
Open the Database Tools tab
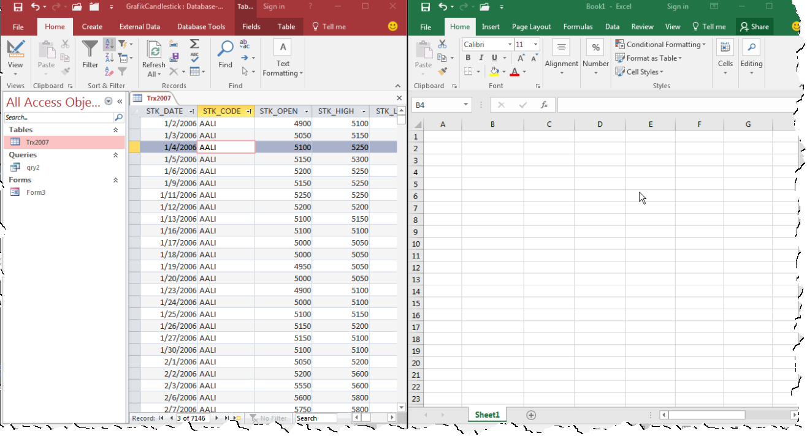[x=201, y=26]
